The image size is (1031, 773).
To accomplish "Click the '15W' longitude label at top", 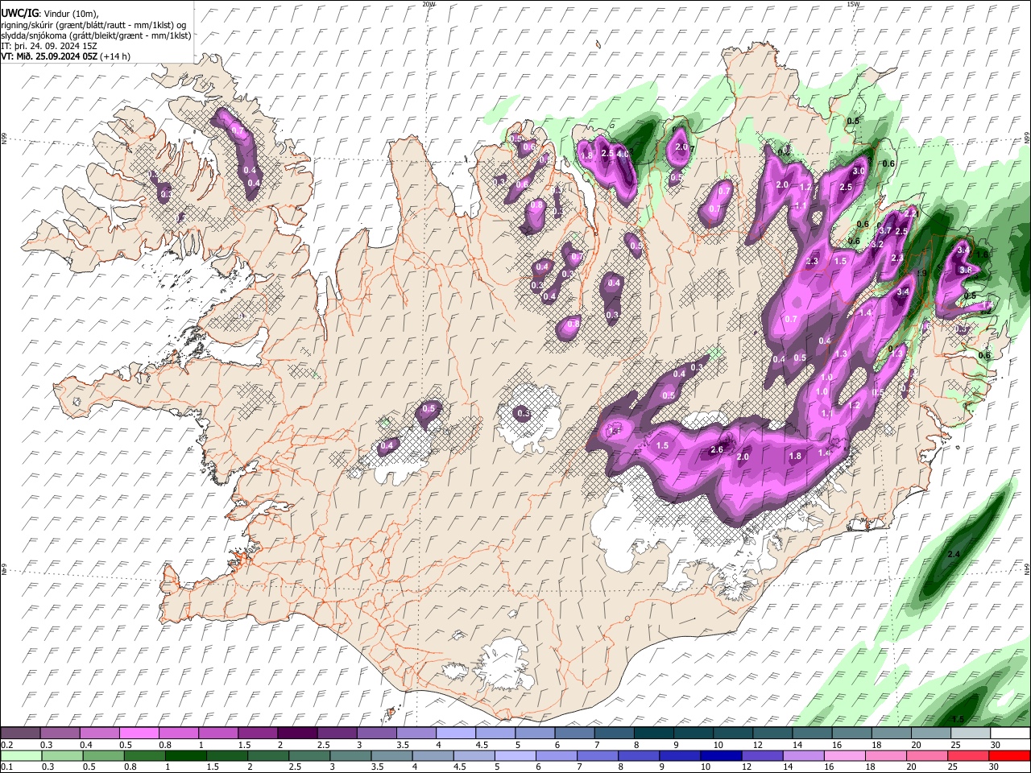I will (853, 4).
